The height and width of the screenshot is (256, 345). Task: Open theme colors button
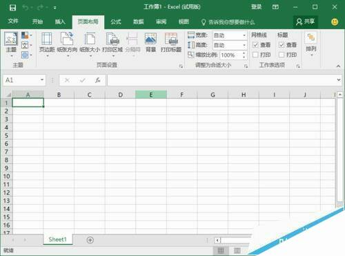point(26,35)
